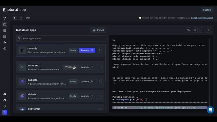Click the Install button

[x=98, y=30]
